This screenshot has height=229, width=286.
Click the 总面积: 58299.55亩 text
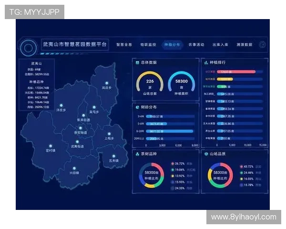(x=37, y=74)
